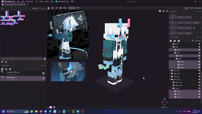Open Minecraft from the Windows taskbar
Screen dimensions: 202x114
[x=73, y=111]
